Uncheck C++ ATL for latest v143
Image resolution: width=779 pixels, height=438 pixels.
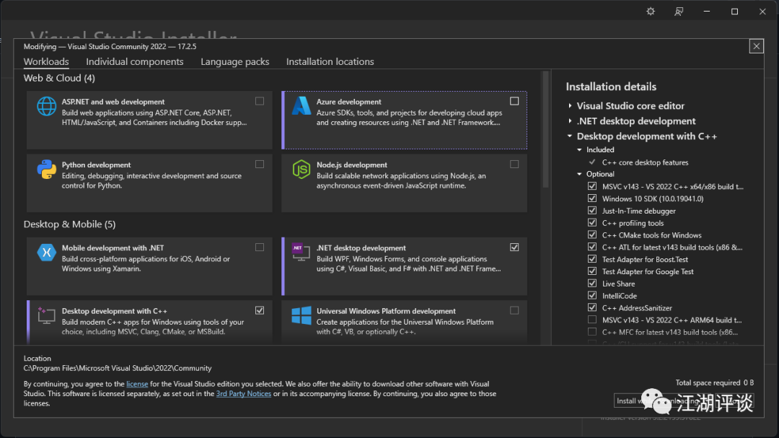(591, 247)
